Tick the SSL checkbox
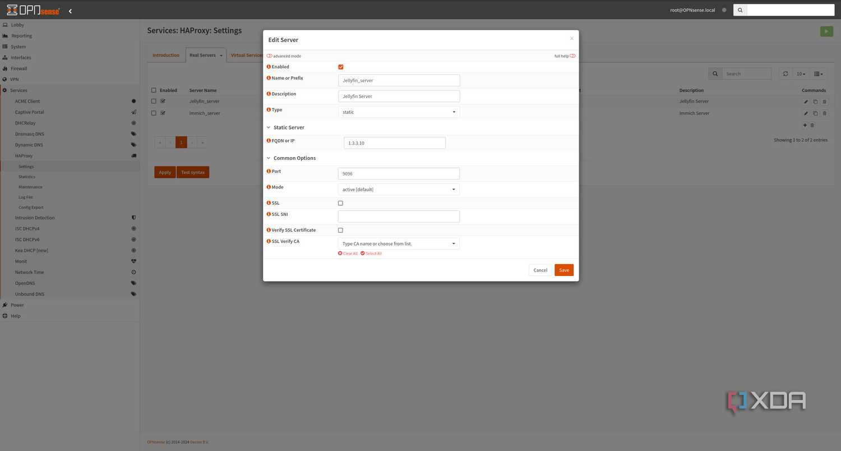 click(340, 203)
